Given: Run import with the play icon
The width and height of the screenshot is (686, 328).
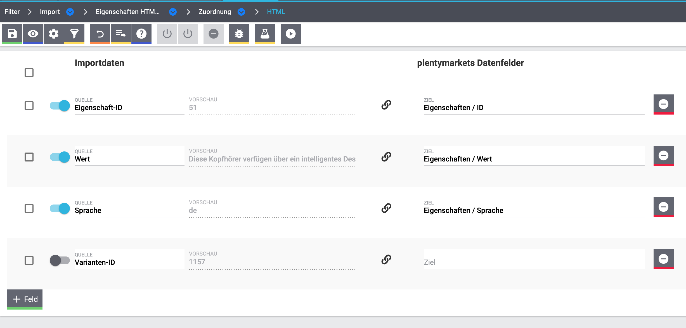Looking at the screenshot, I should tap(291, 34).
